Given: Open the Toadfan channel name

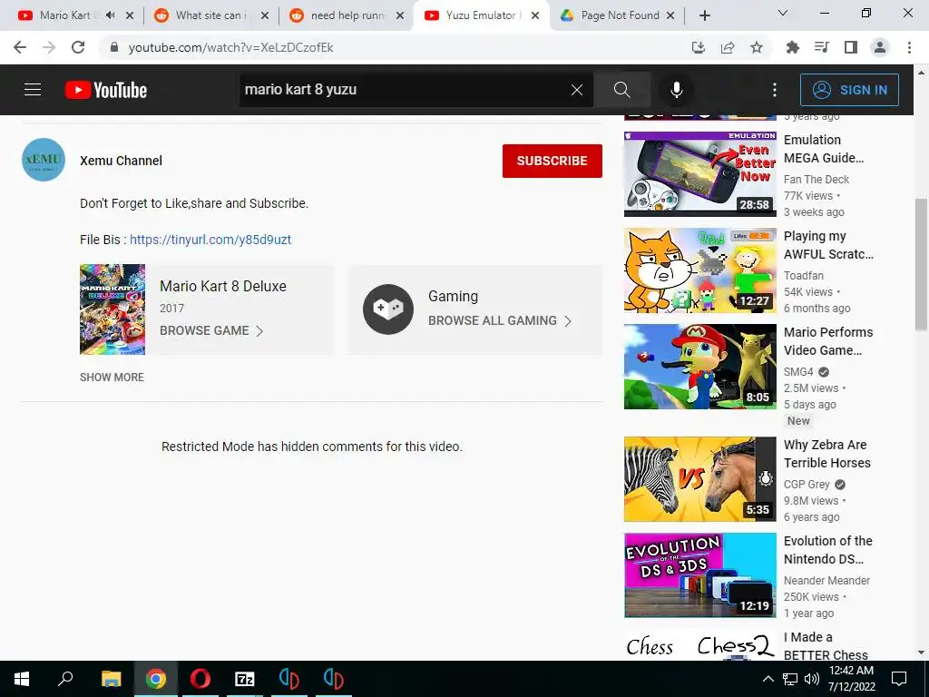Looking at the screenshot, I should pos(804,276).
